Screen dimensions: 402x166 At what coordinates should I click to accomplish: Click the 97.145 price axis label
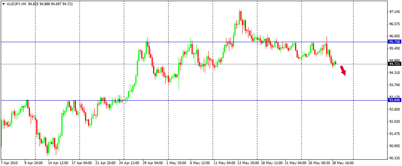point(395,12)
